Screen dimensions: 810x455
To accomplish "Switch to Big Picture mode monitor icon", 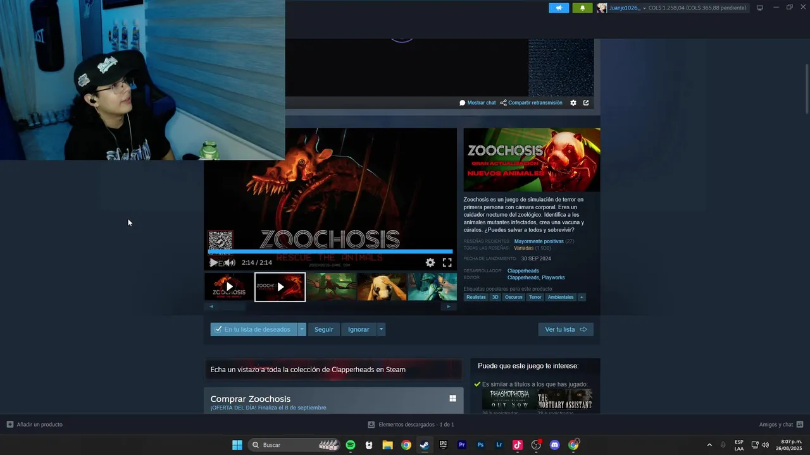I will (x=759, y=8).
